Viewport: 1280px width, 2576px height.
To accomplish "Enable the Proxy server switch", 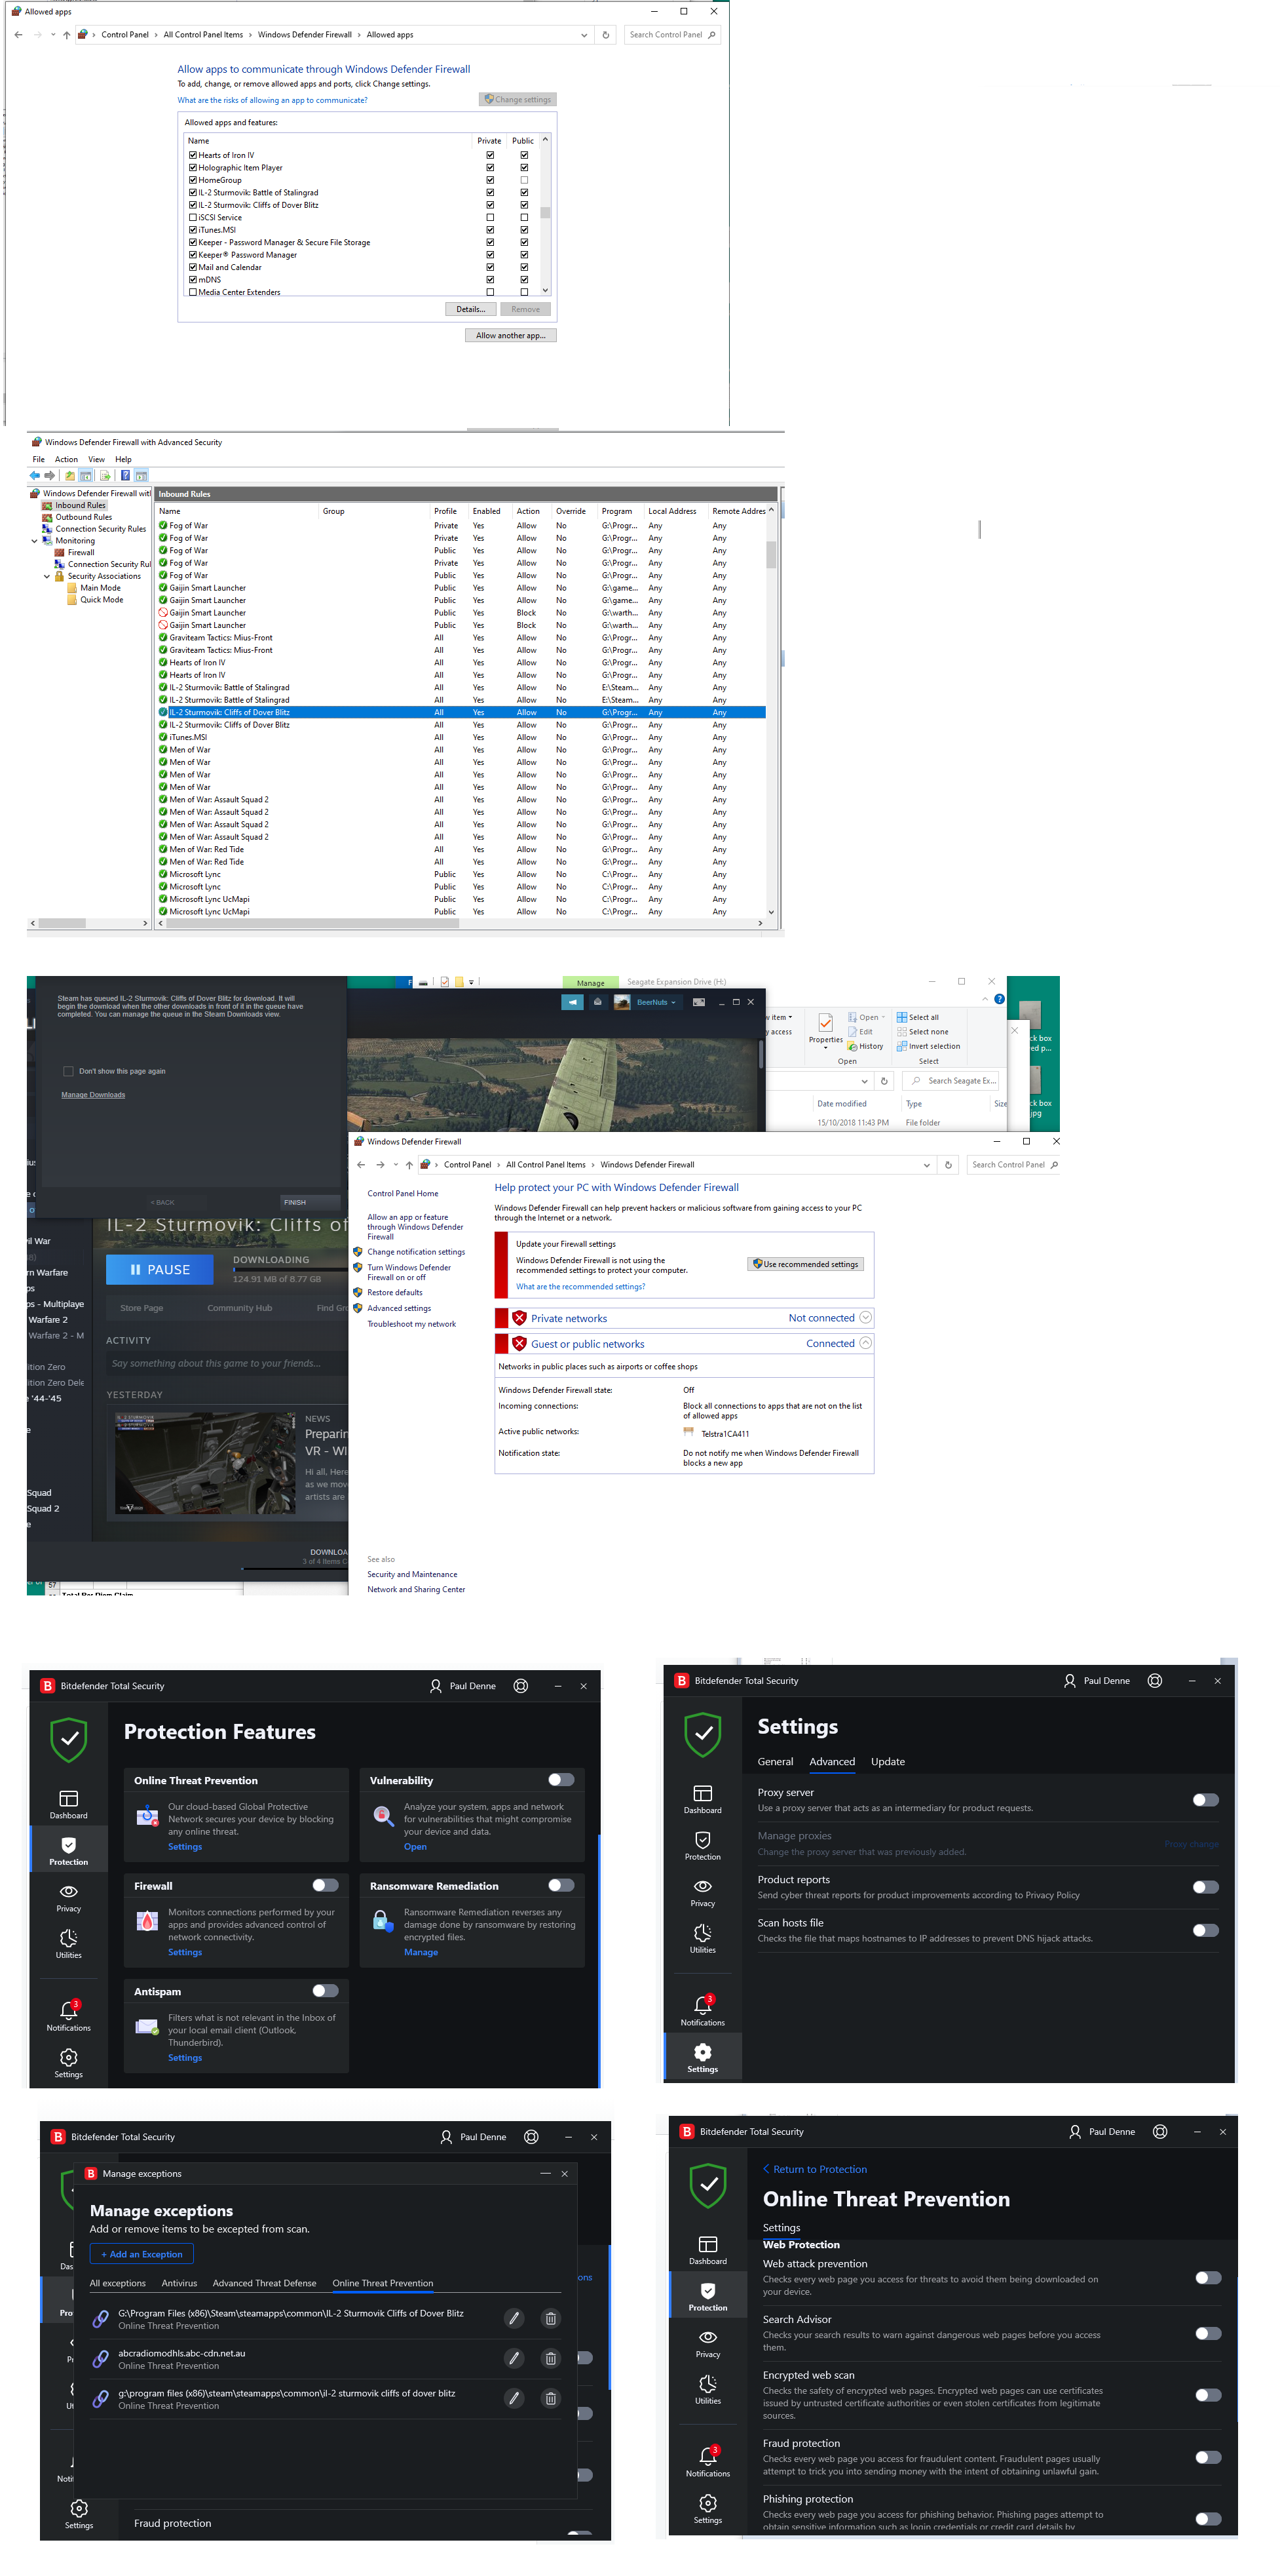I will (x=1206, y=1800).
